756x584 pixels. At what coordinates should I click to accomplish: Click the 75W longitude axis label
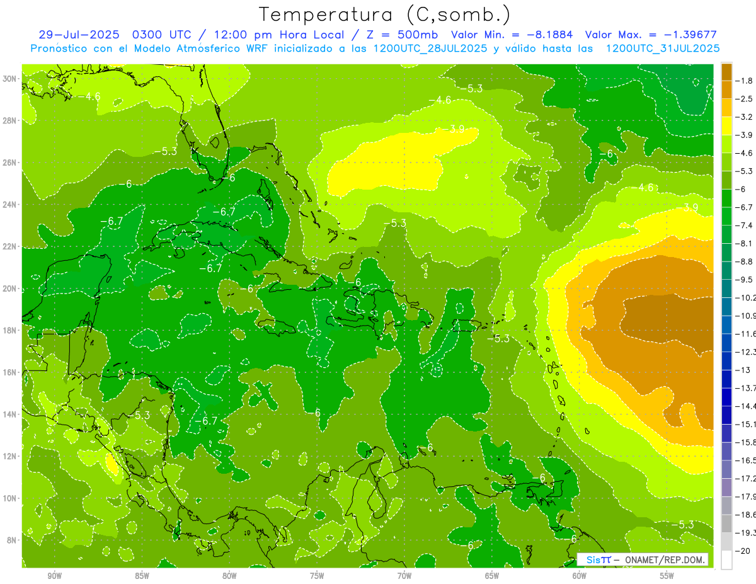click(317, 576)
